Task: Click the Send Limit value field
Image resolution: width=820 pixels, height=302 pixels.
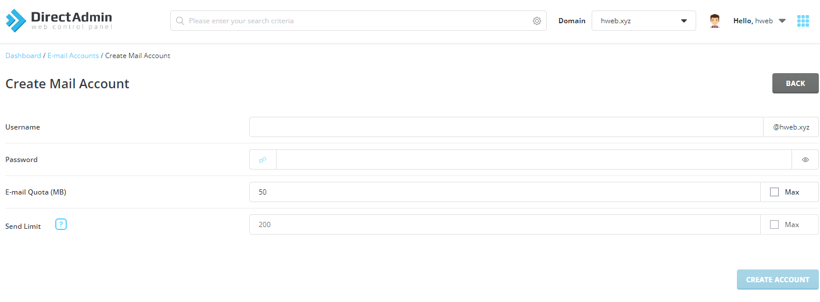Action: tap(504, 225)
